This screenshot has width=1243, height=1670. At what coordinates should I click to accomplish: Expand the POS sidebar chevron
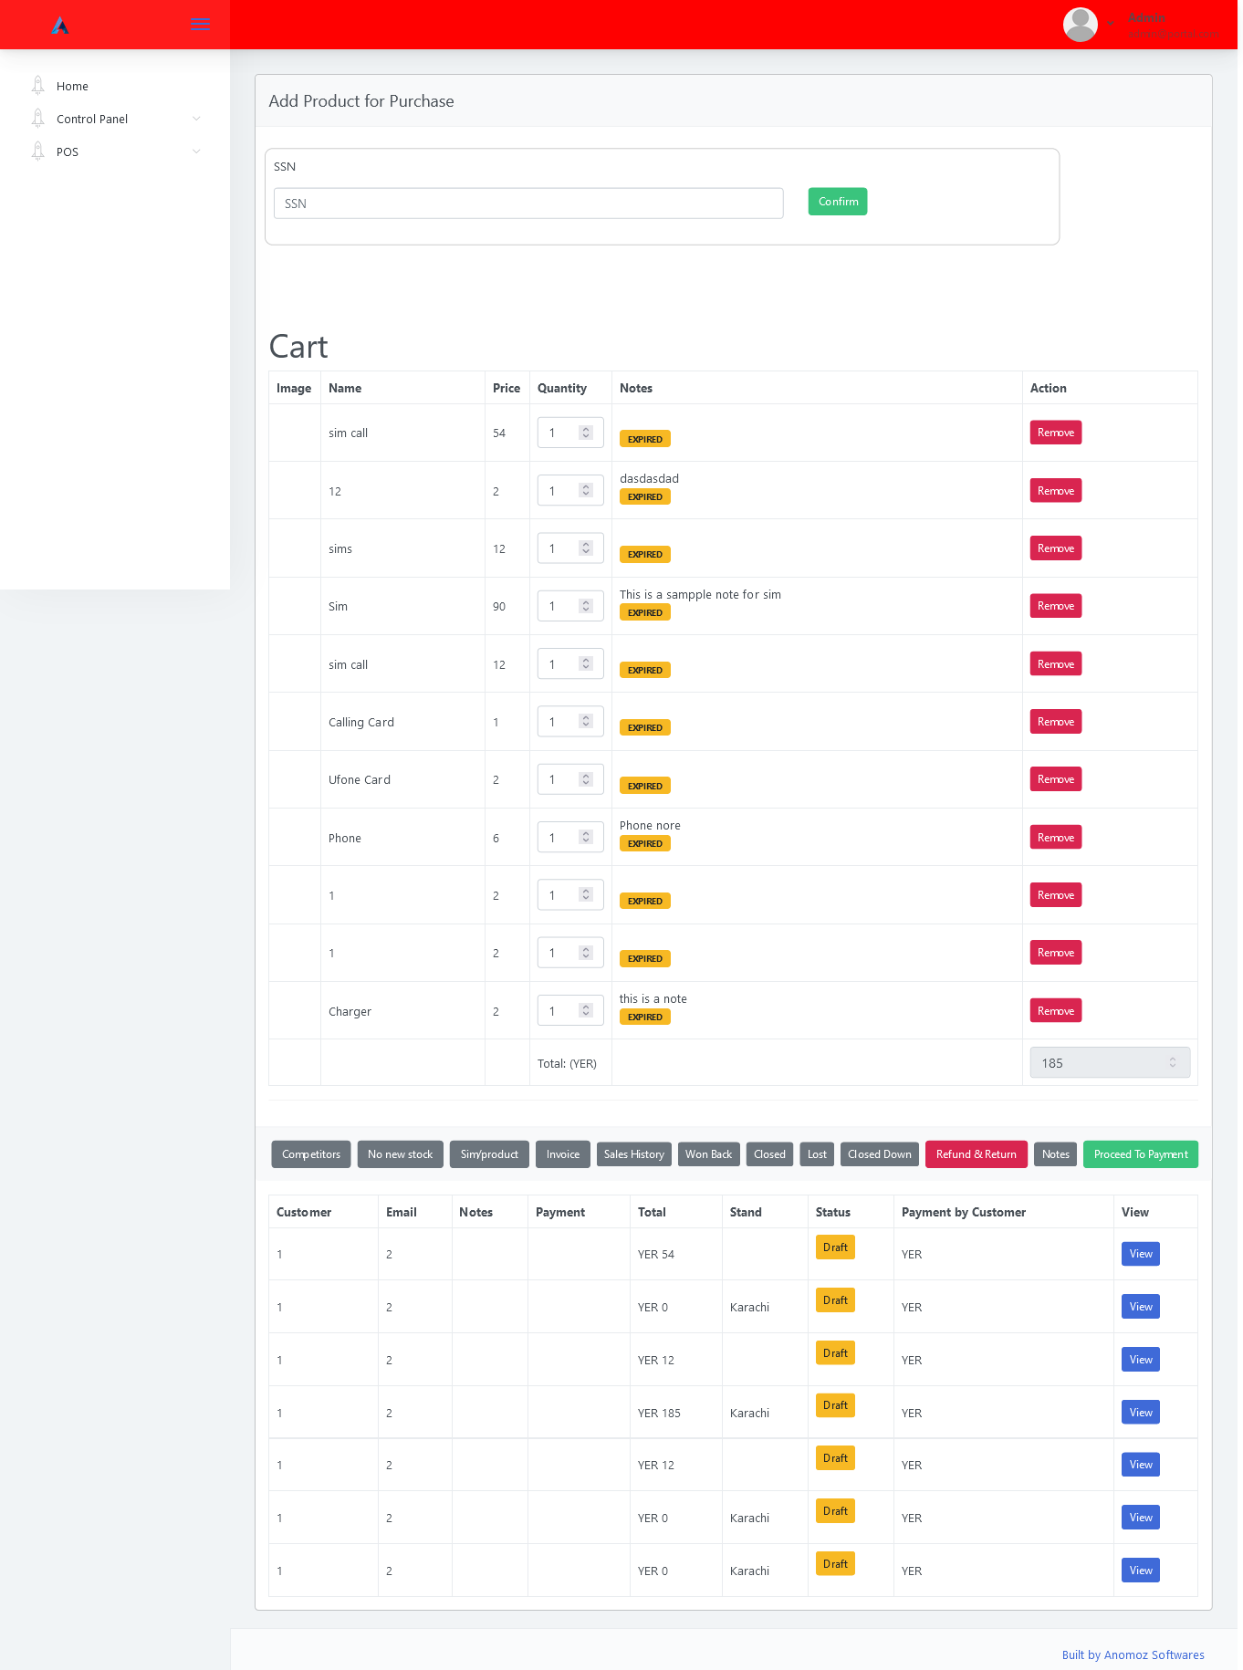click(196, 151)
